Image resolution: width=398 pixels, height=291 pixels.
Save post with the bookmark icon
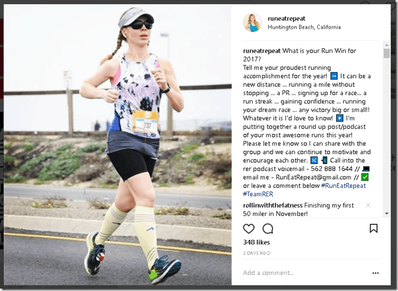(373, 229)
